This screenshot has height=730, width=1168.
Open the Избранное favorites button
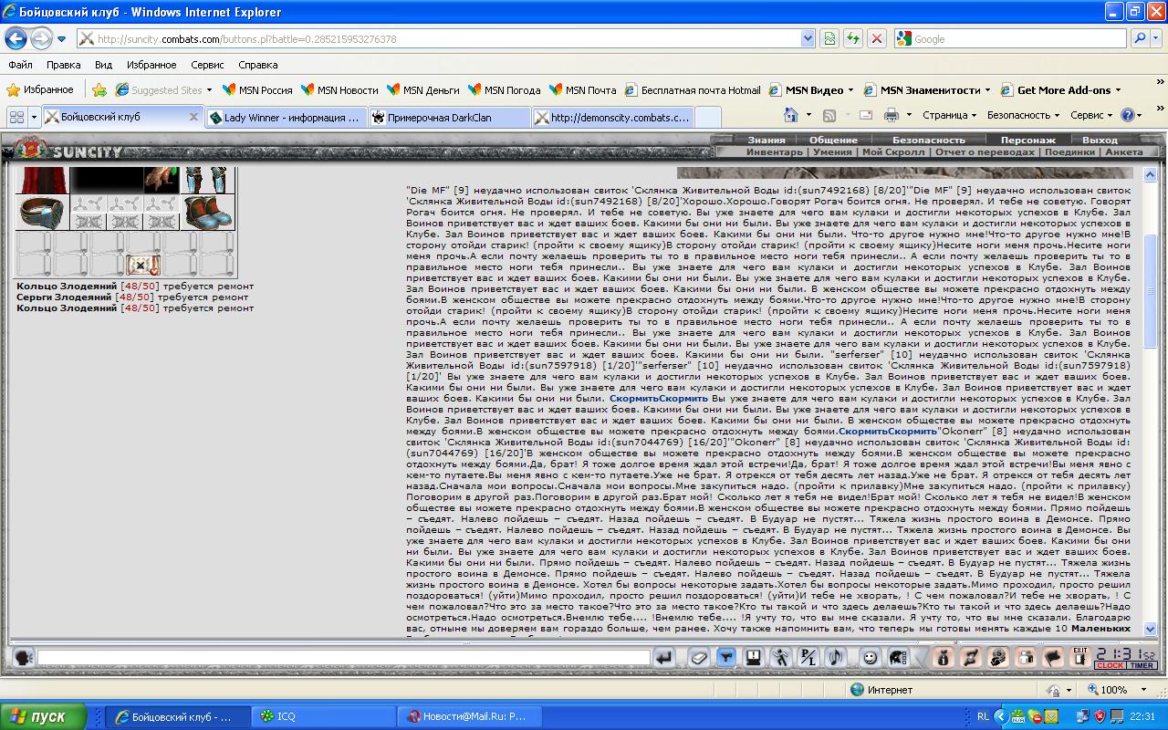41,90
